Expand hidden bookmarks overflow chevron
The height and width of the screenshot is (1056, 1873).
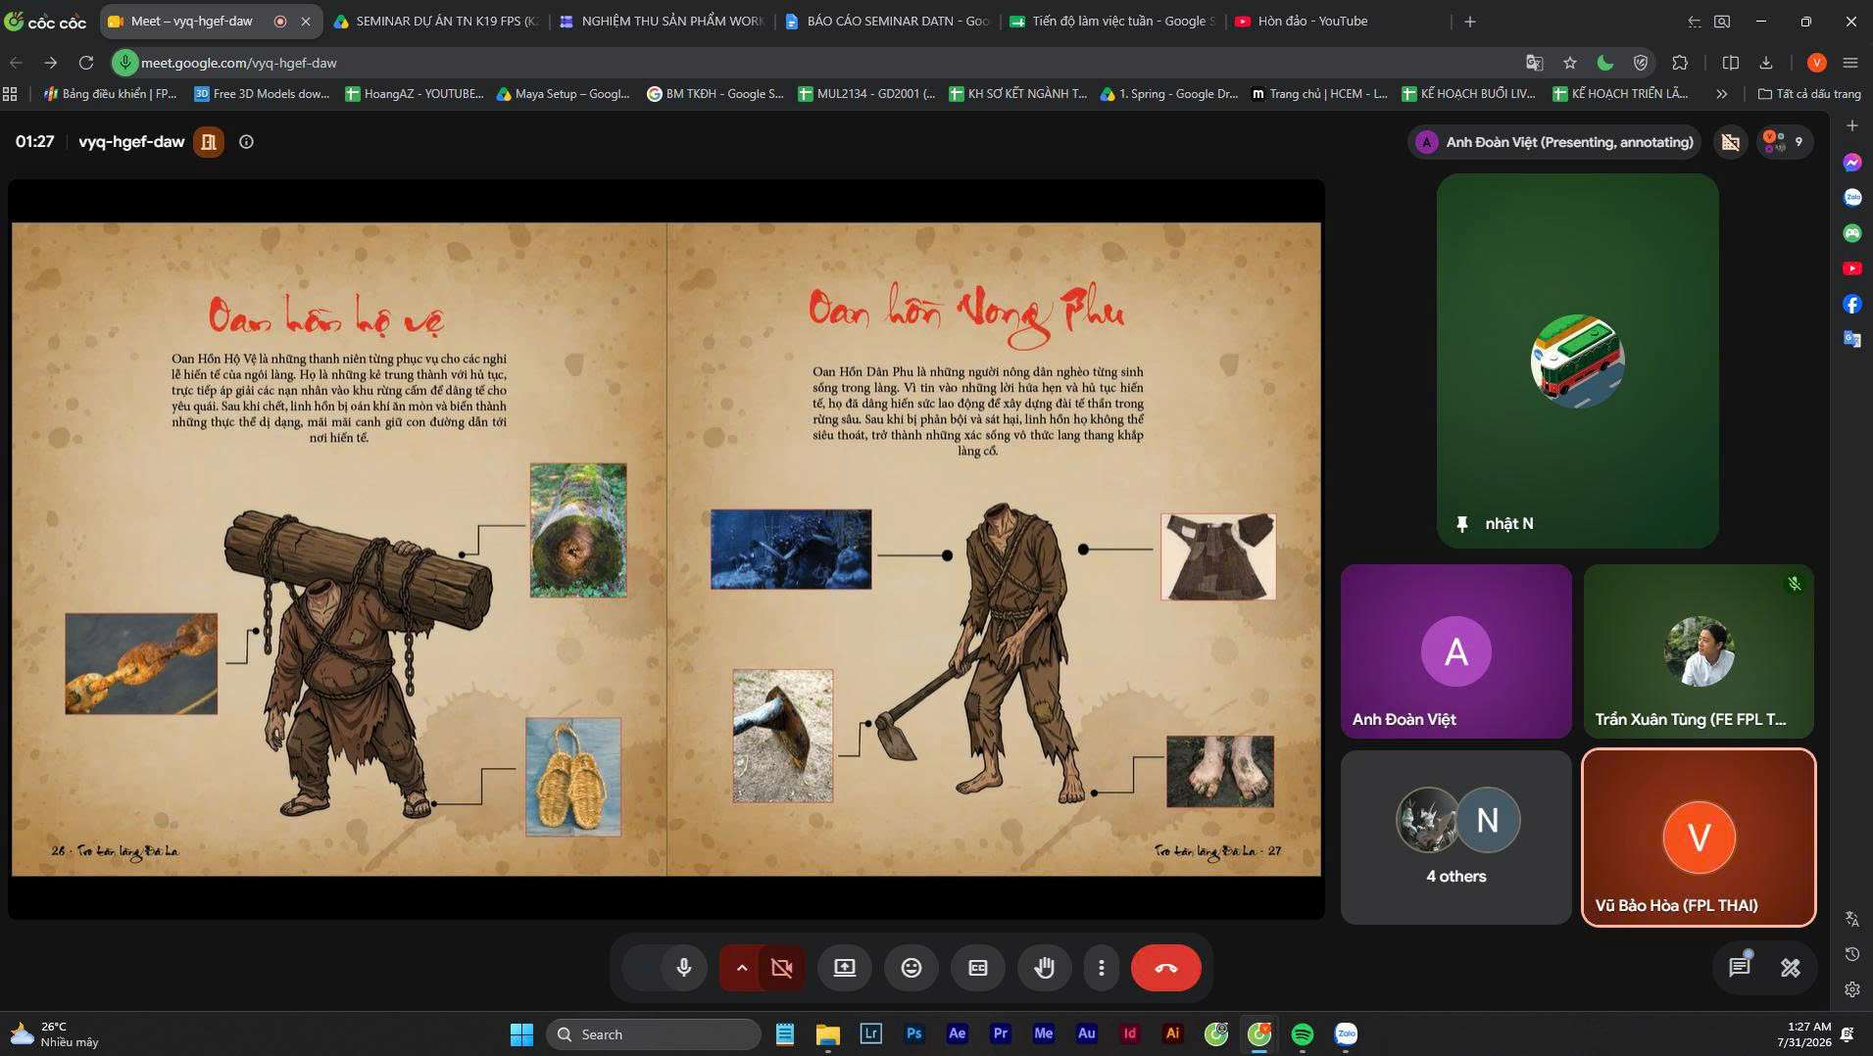tap(1722, 94)
